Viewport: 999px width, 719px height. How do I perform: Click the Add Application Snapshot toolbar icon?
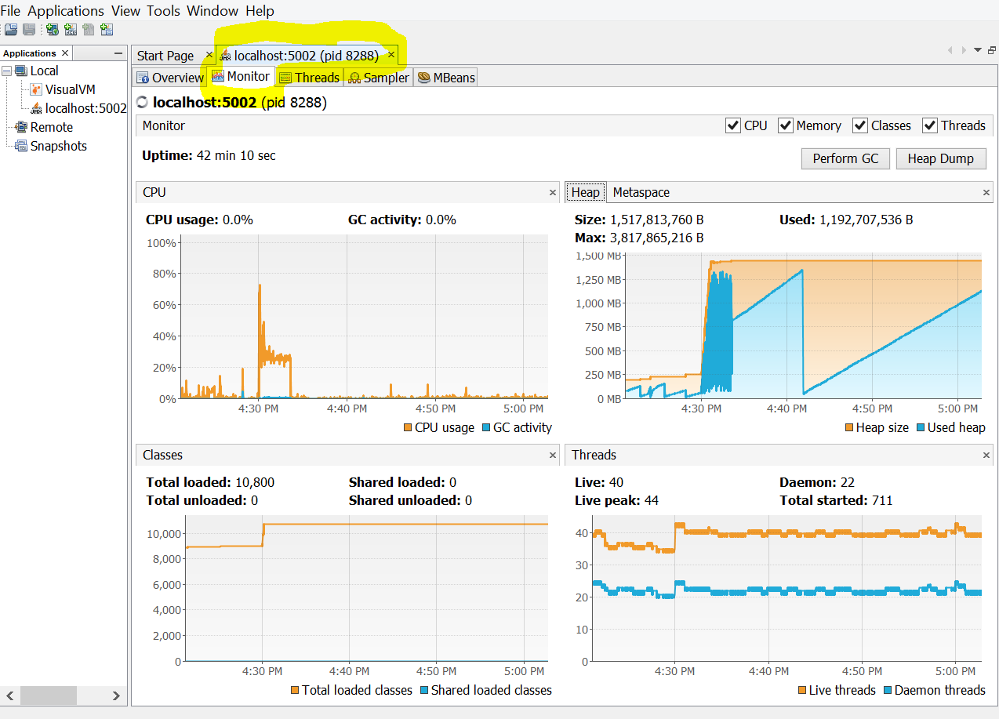pos(106,29)
